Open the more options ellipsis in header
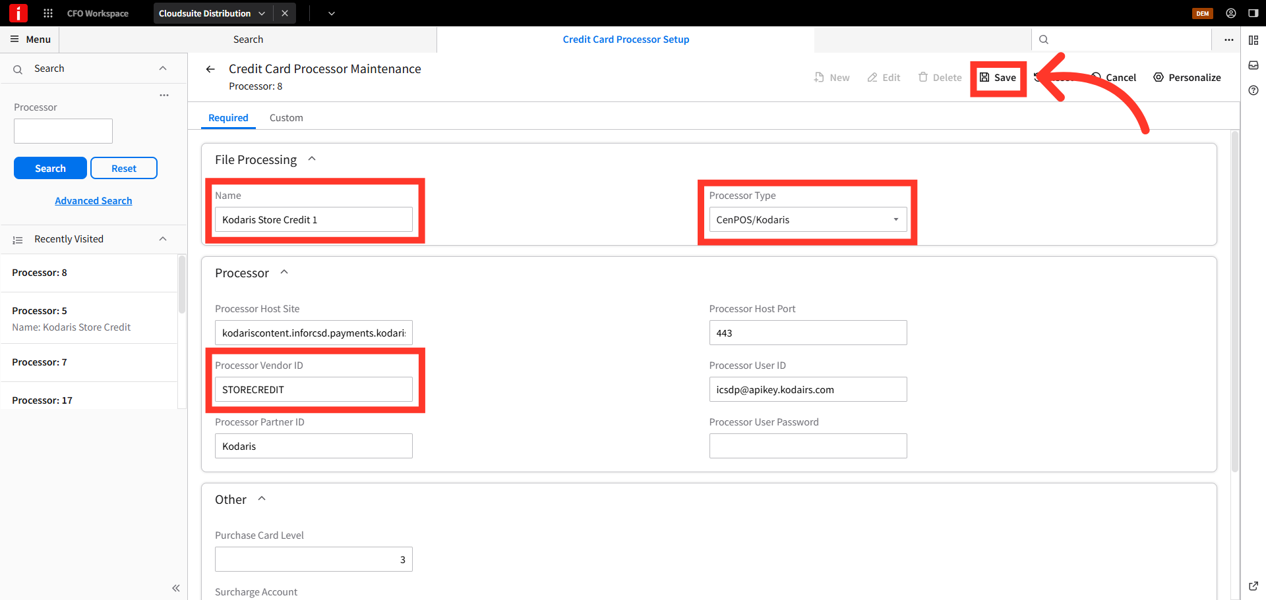The width and height of the screenshot is (1266, 600). pyautogui.click(x=1229, y=40)
